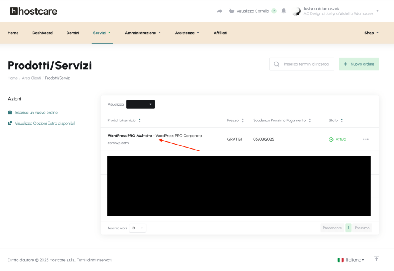Viewport: 394px width, 271px height.
Task: Click the 05/03/2025 due date cell
Action: (x=264, y=139)
